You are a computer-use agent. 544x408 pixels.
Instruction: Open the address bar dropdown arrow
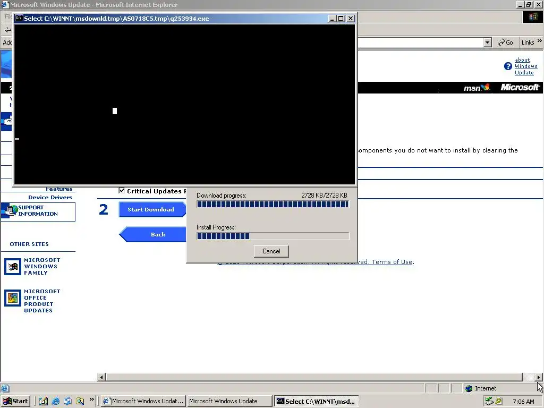(x=488, y=42)
